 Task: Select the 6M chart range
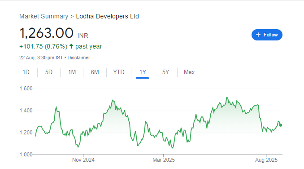95,72
